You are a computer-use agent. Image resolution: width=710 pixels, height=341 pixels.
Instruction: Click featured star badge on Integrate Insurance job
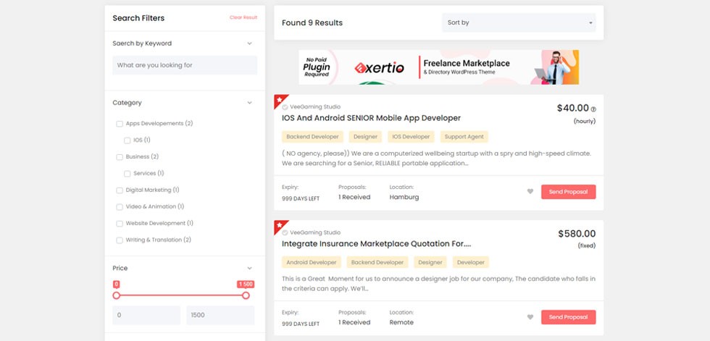point(280,224)
